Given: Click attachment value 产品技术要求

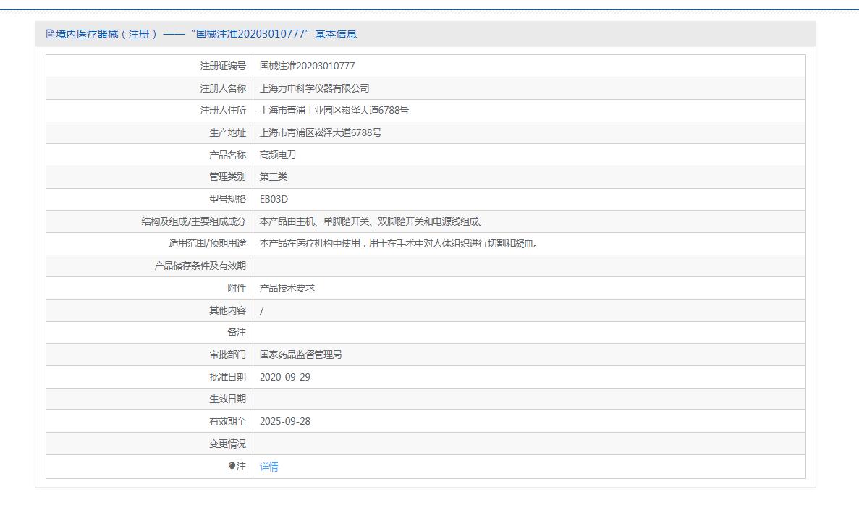Looking at the screenshot, I should (x=287, y=288).
